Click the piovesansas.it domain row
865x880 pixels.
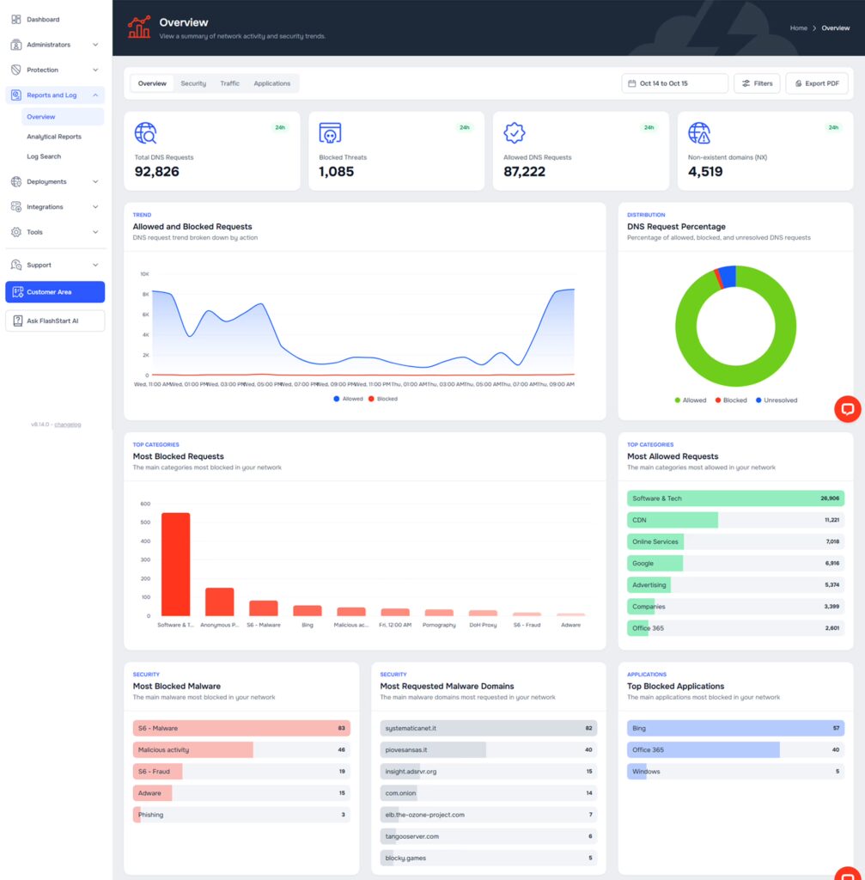[x=488, y=749]
